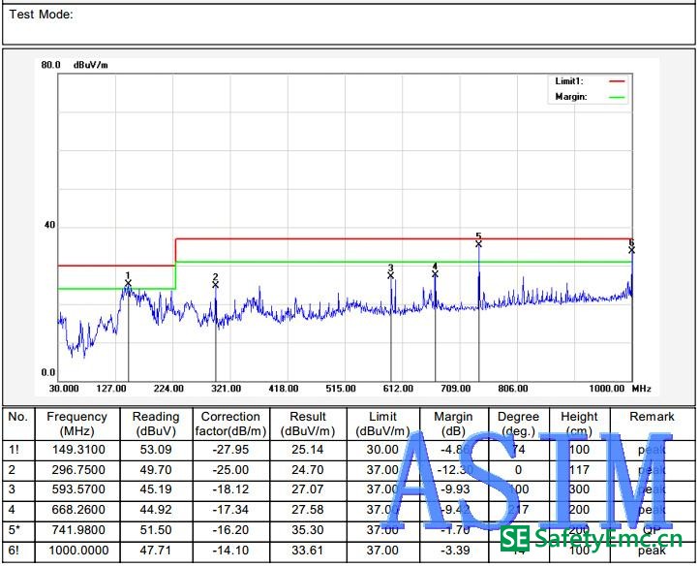Select frequency cell 296.7500
Image resolution: width=699 pixels, height=567 pixels.
point(78,470)
